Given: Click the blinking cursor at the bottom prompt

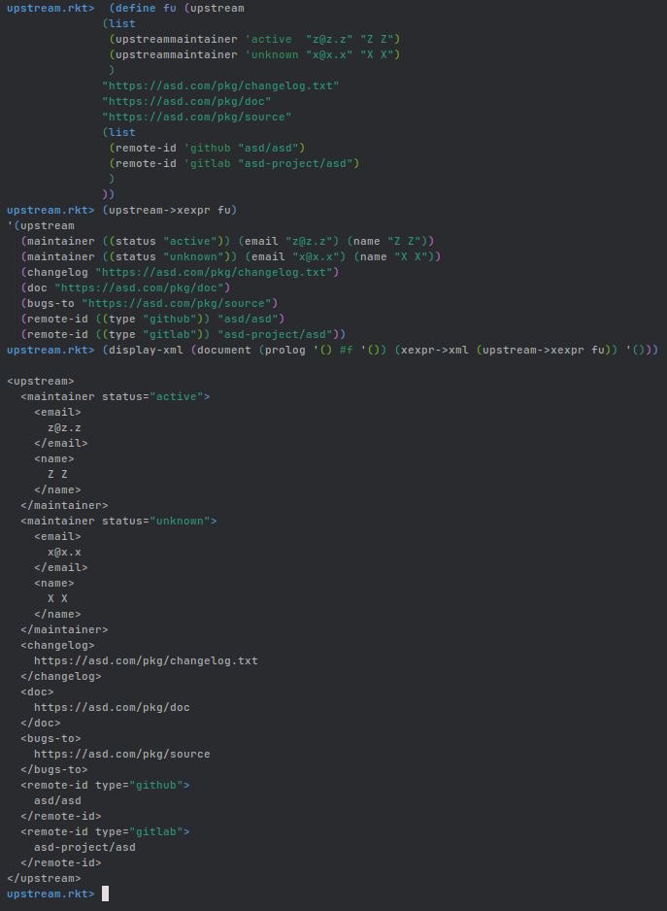Looking at the screenshot, I should (105, 894).
